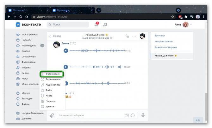This screenshot has width=212, height=128.
Task: Go back with the Назад button
Action: coord(55,36)
